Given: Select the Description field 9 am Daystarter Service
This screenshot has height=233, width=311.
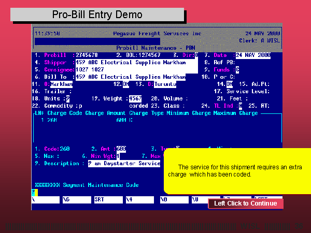Looking at the screenshot, I should (x=124, y=163).
